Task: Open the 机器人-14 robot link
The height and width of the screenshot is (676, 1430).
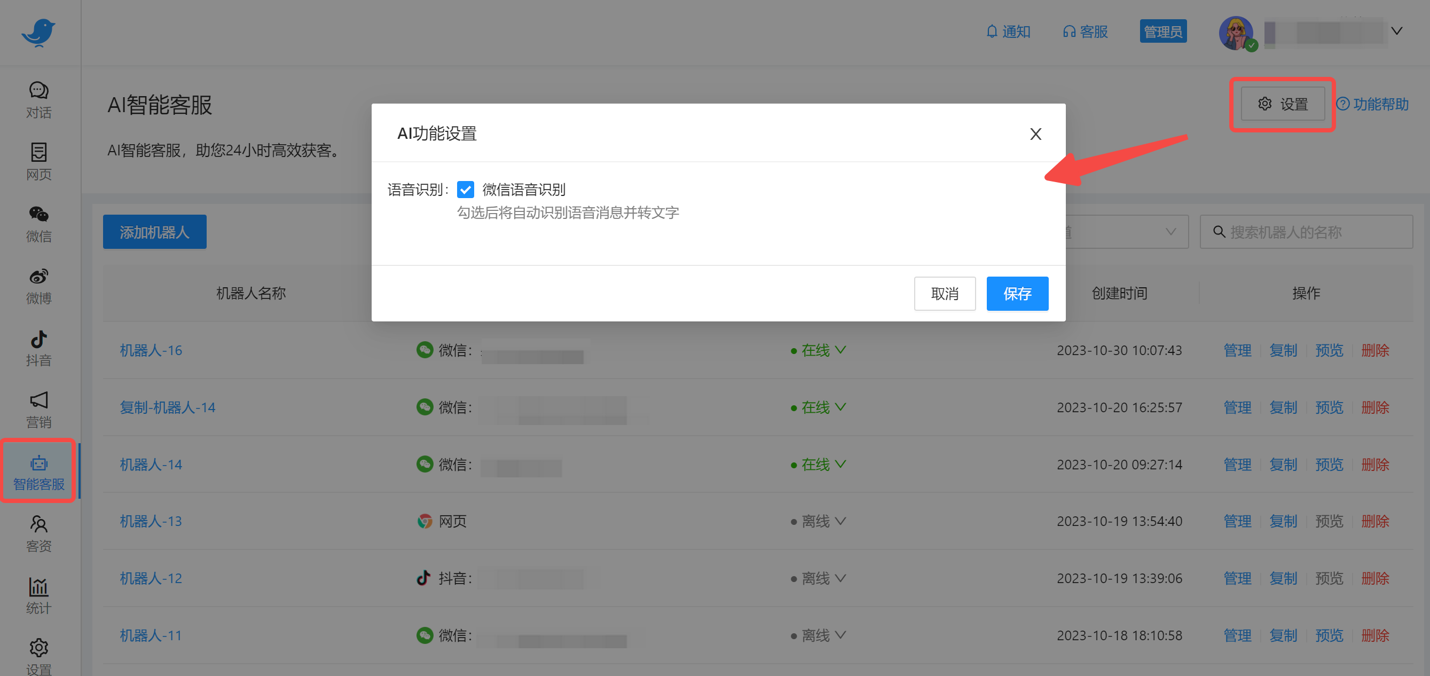Action: pyautogui.click(x=151, y=464)
